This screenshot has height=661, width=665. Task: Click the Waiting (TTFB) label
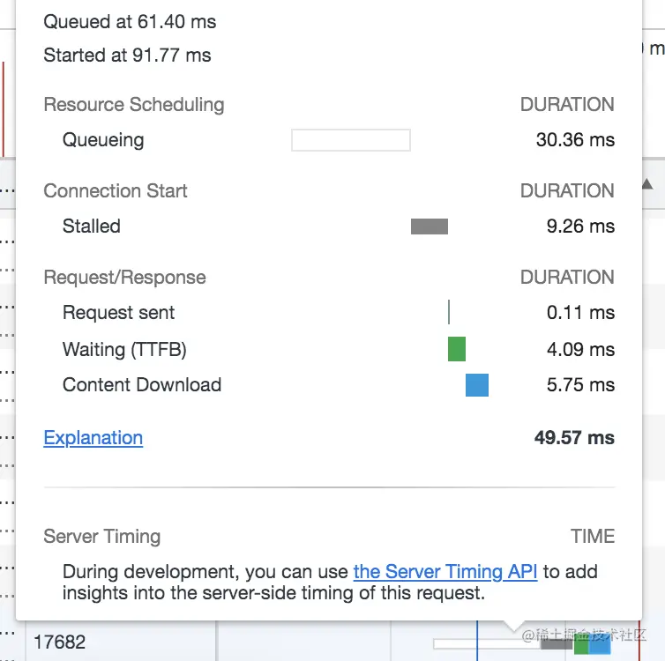[124, 350]
